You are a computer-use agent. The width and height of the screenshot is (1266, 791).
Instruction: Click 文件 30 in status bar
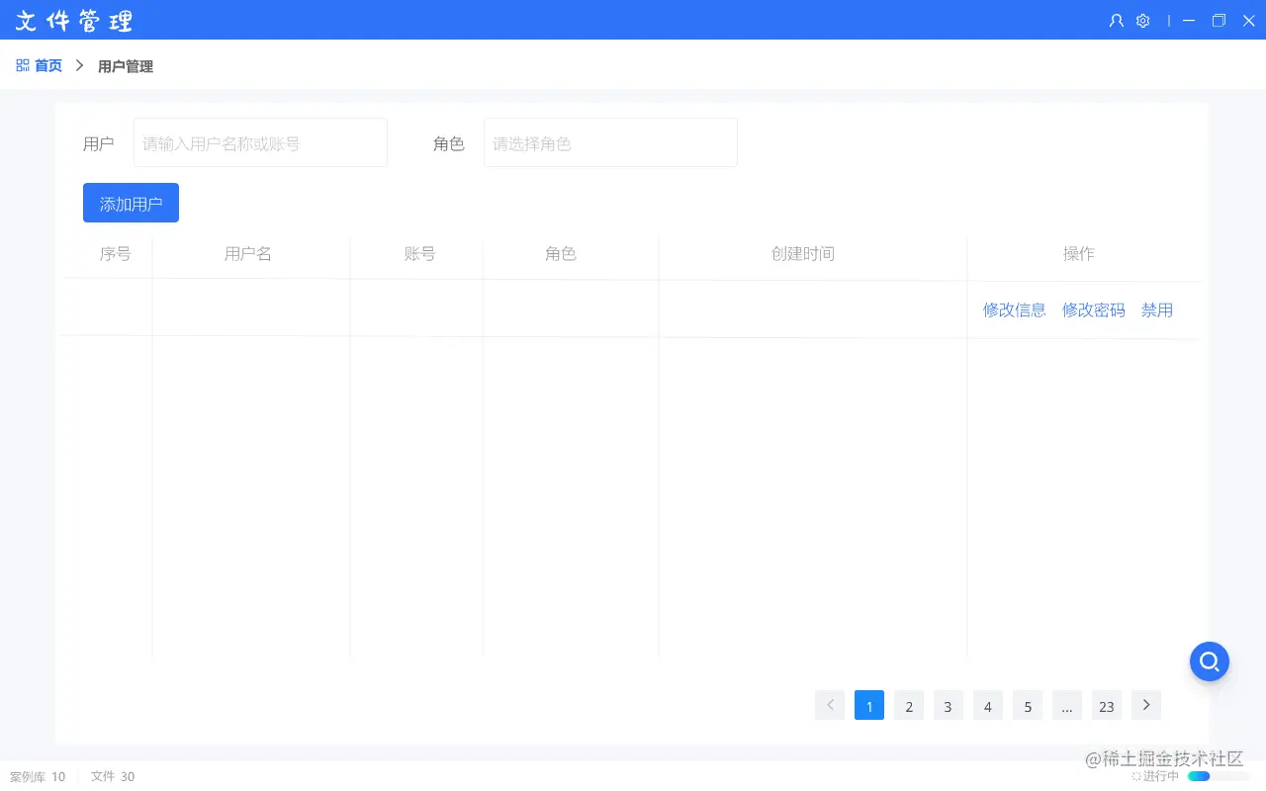tap(113, 776)
